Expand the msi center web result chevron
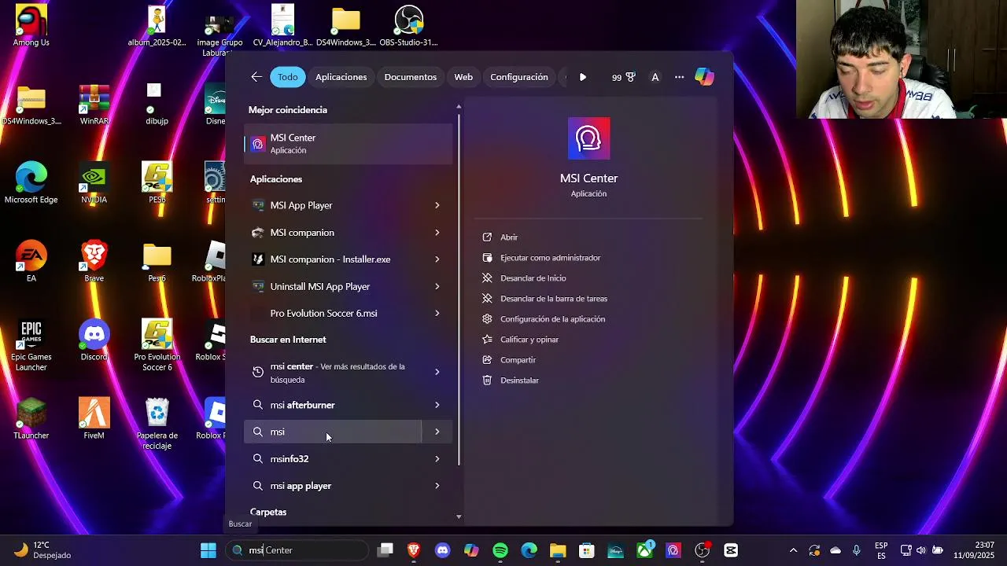Viewport: 1007px width, 566px height. (x=437, y=373)
